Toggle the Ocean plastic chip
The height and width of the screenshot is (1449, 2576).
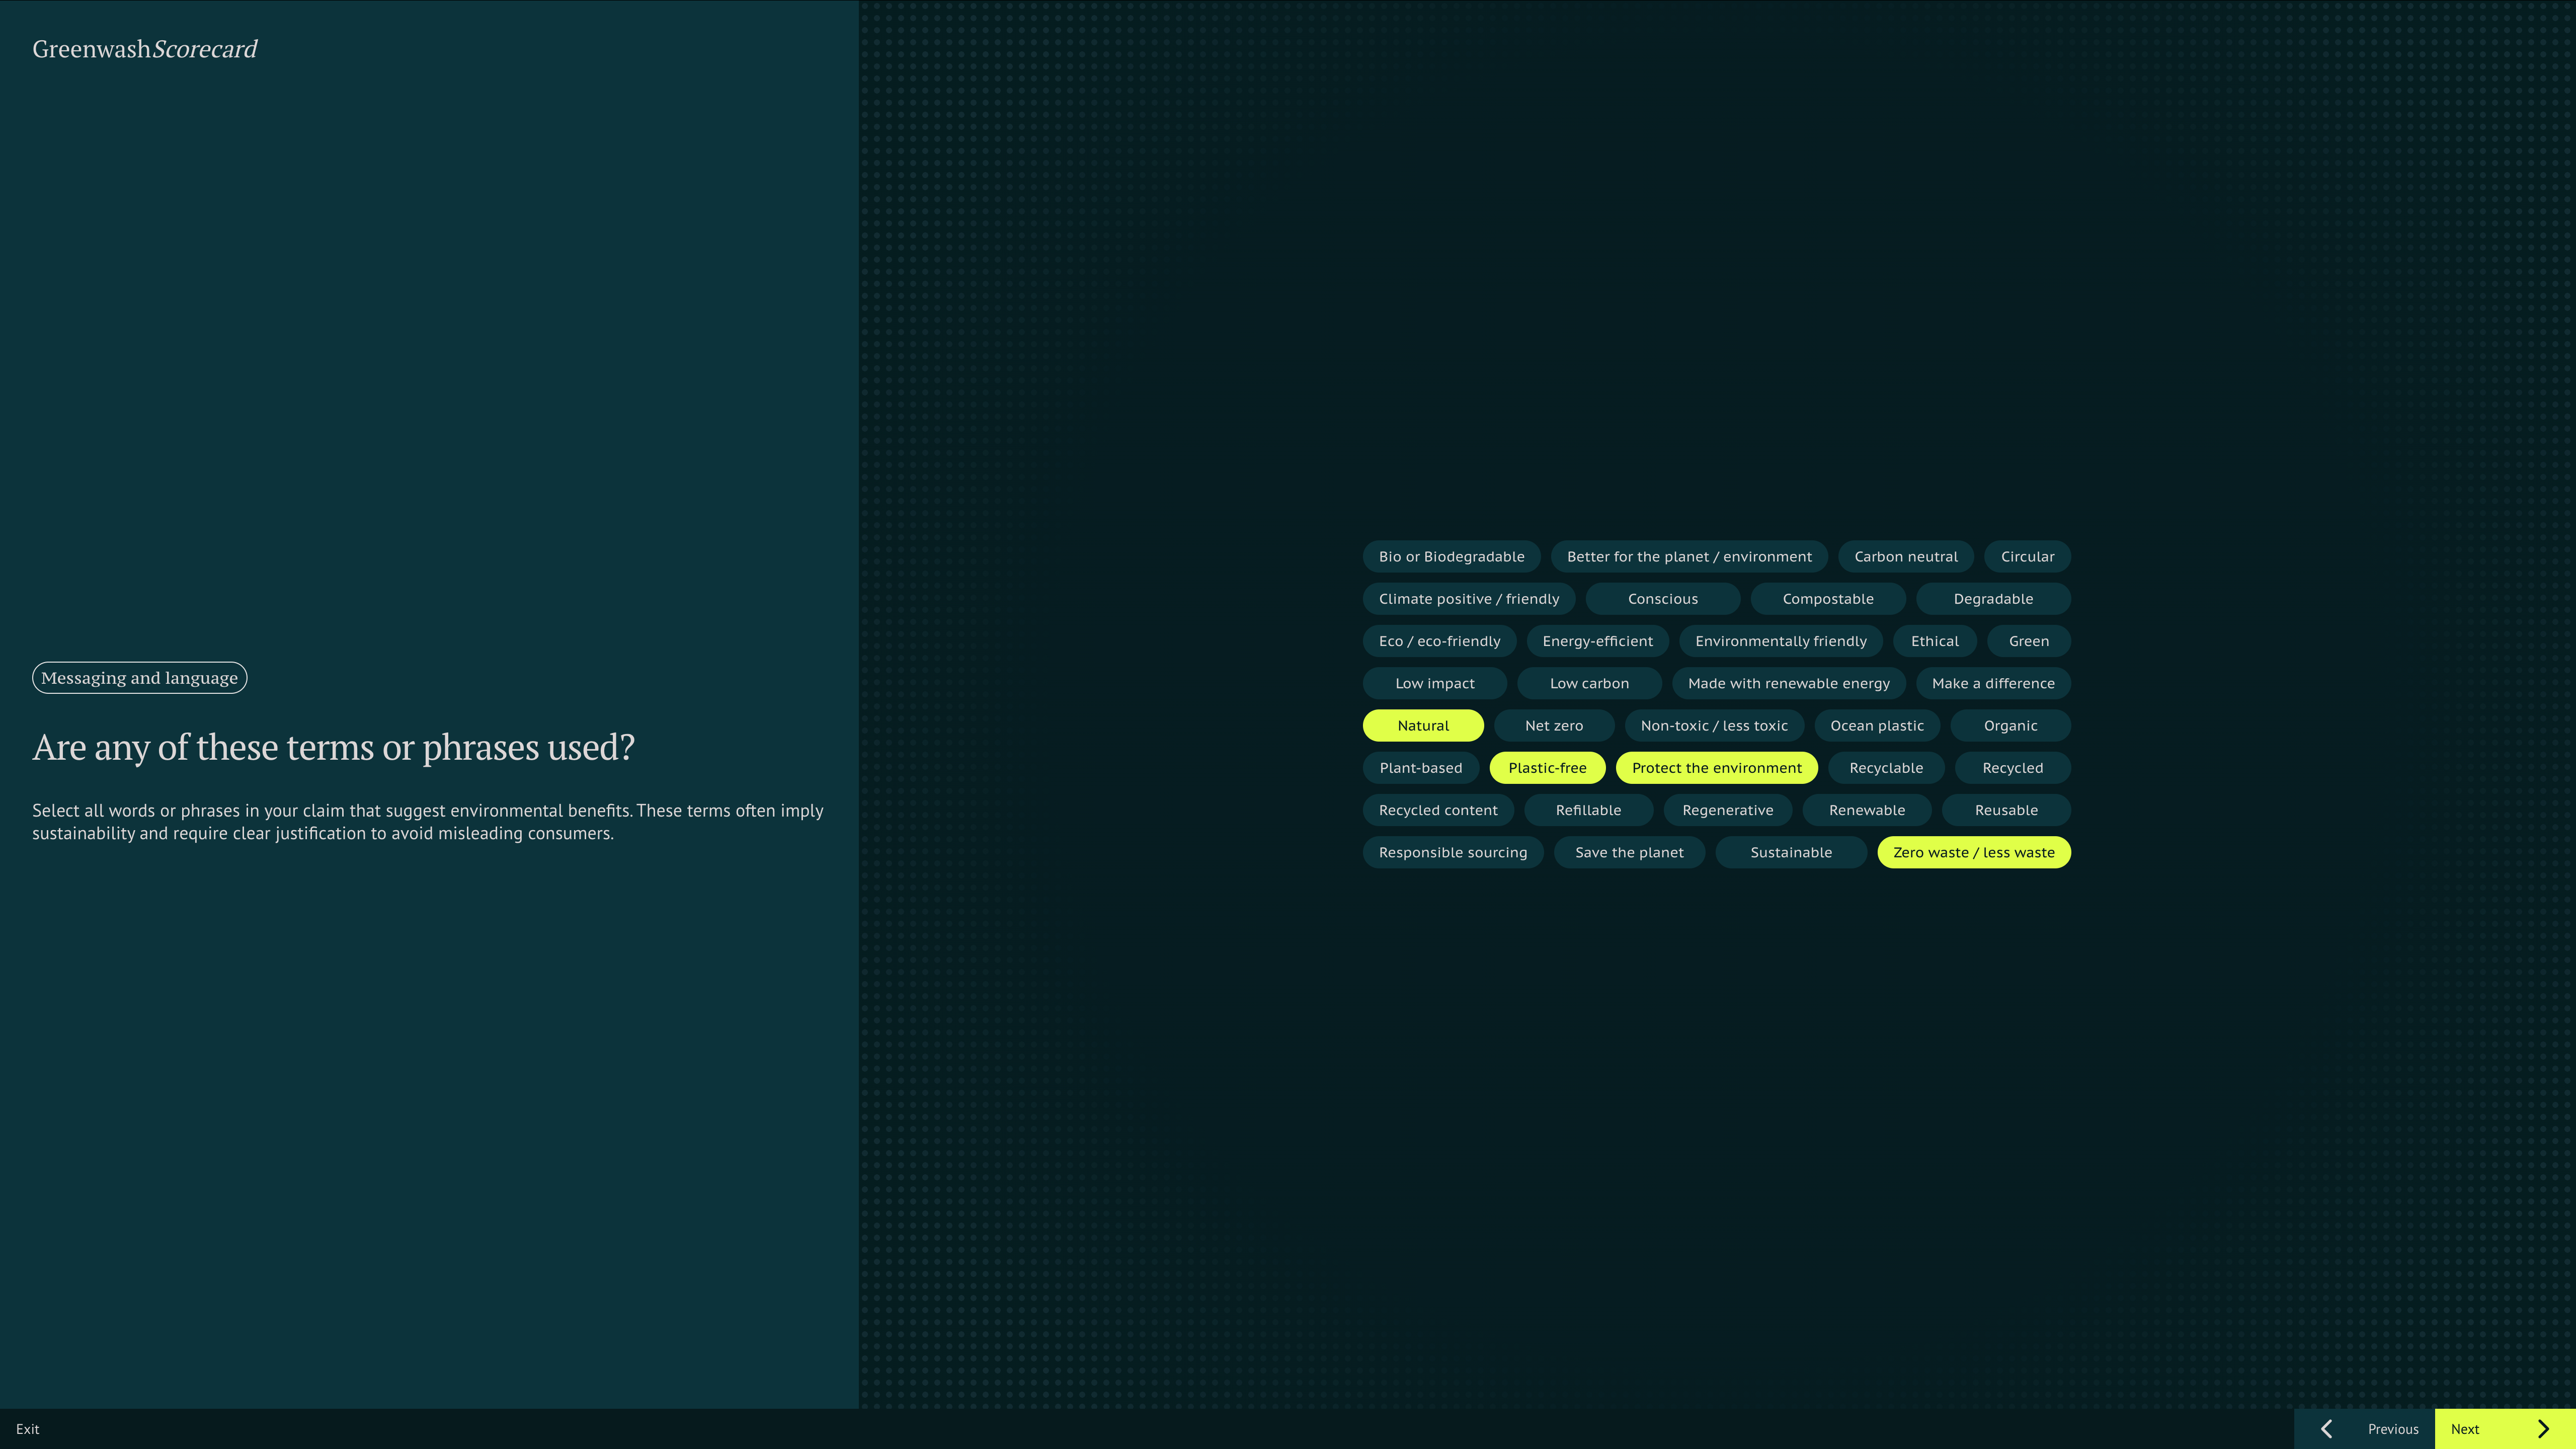pyautogui.click(x=1876, y=726)
